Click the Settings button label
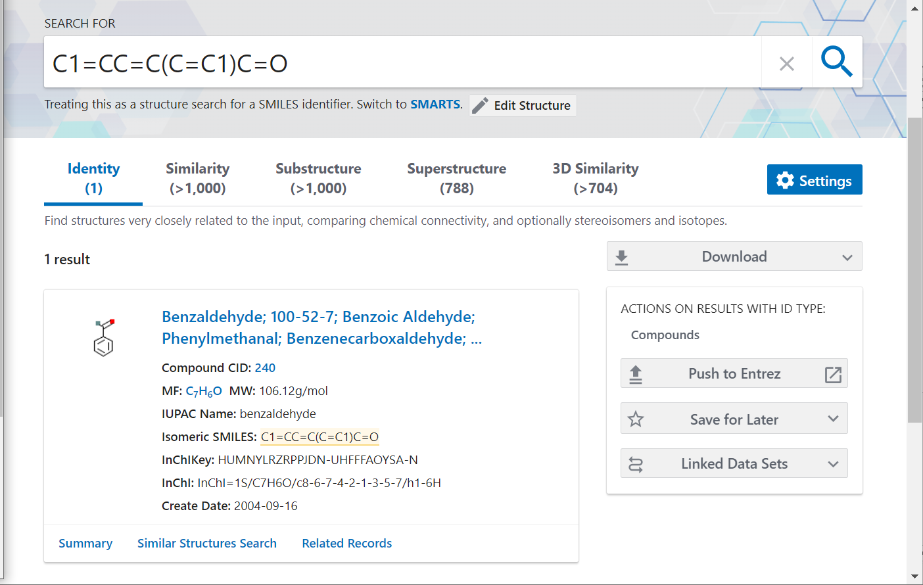The width and height of the screenshot is (923, 585). pyautogui.click(x=825, y=181)
